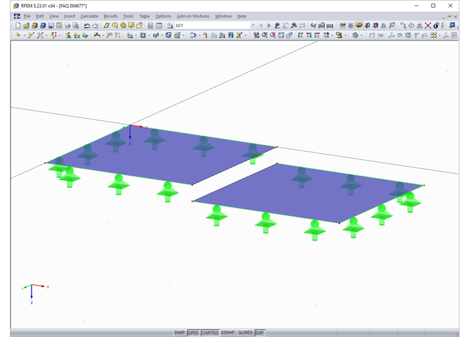Select the new line tool
This screenshot has height=337, width=470.
31,35
